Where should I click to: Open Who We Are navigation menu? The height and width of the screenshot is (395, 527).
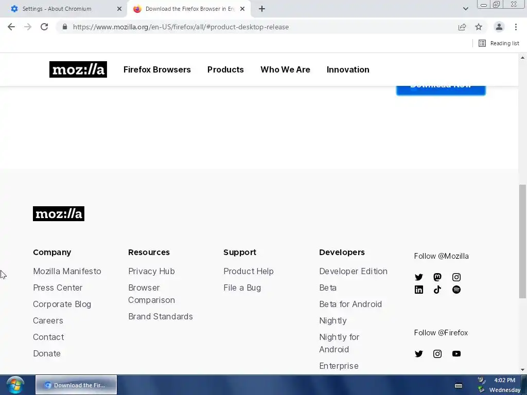tap(285, 69)
